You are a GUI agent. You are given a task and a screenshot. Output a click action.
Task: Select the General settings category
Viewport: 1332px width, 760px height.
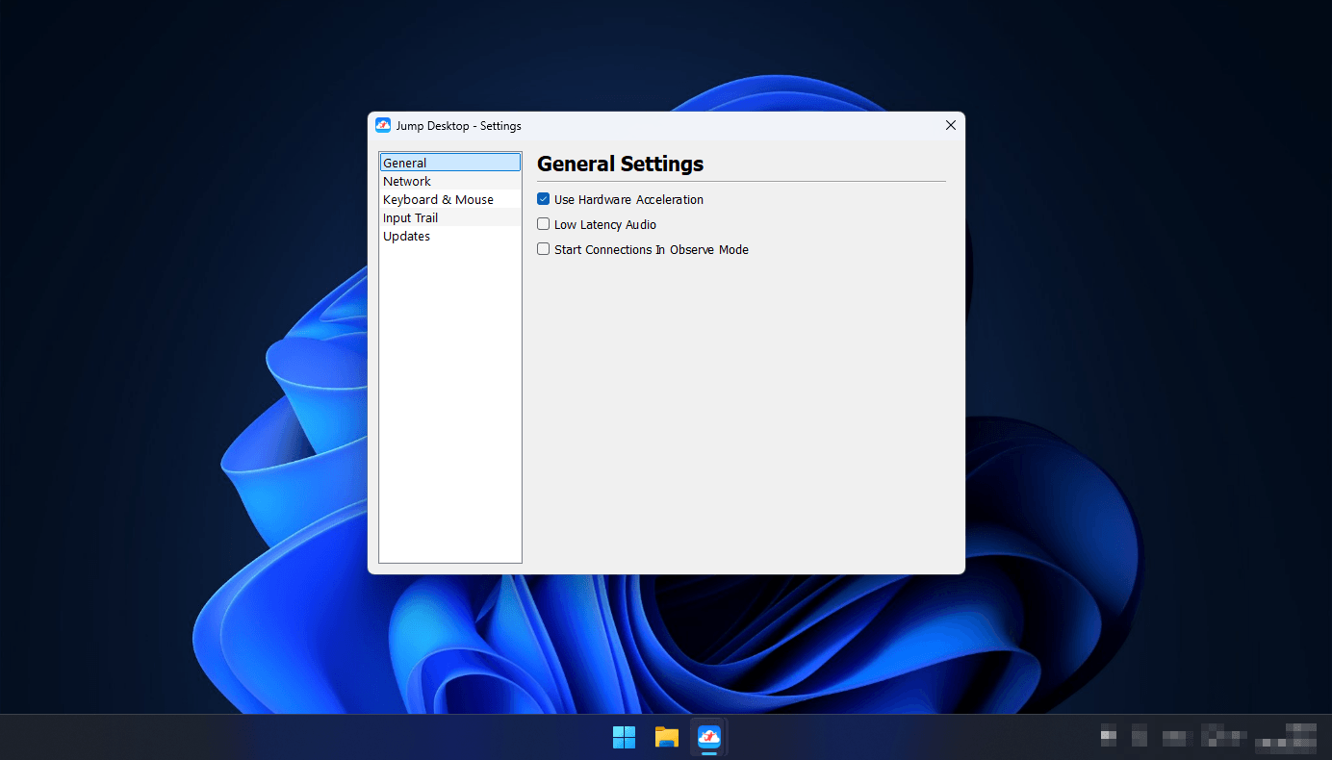pos(450,163)
